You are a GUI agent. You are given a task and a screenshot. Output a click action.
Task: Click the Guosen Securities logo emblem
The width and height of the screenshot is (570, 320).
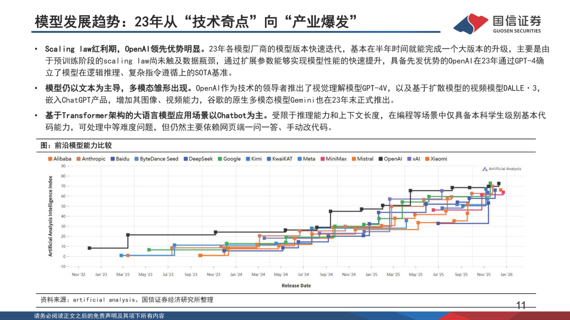pos(471,24)
